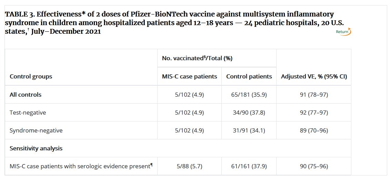Click the "5/88 (5.7)" cell
Image resolution: width=390 pixels, height=181 pixels.
click(189, 167)
